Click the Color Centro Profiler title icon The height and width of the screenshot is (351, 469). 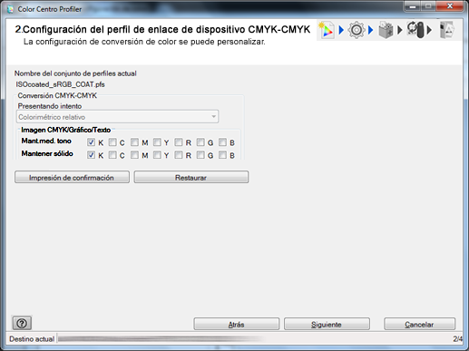(x=10, y=9)
